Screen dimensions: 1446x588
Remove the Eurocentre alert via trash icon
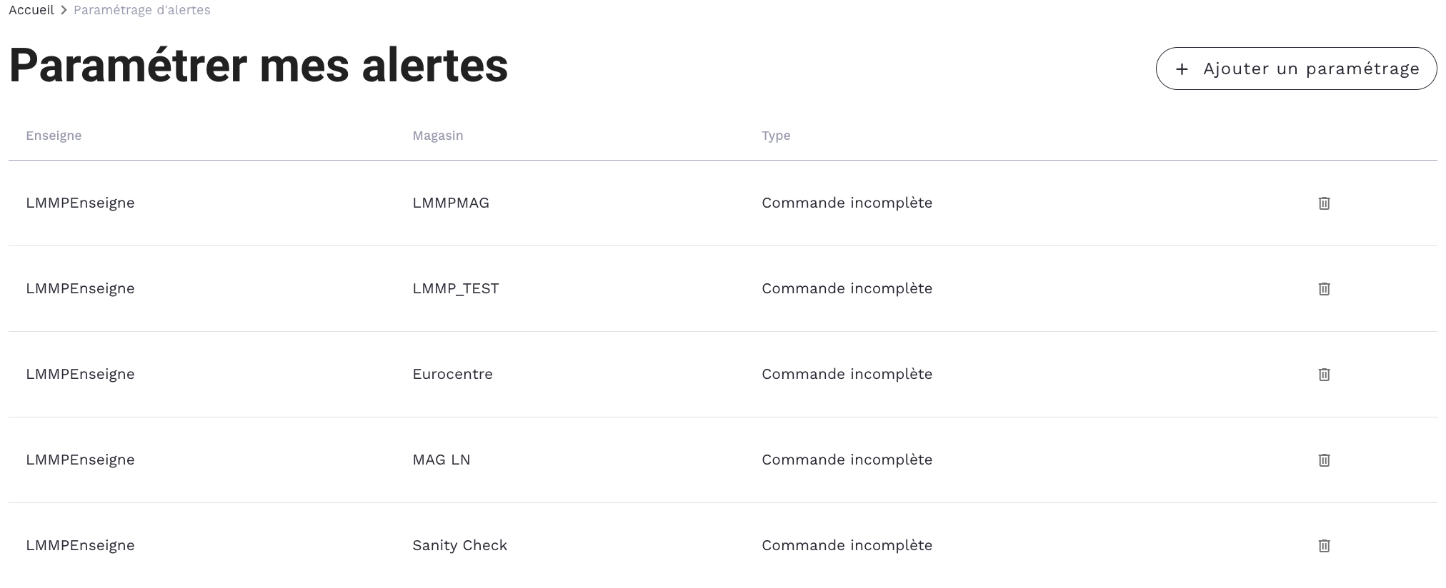[1324, 375]
